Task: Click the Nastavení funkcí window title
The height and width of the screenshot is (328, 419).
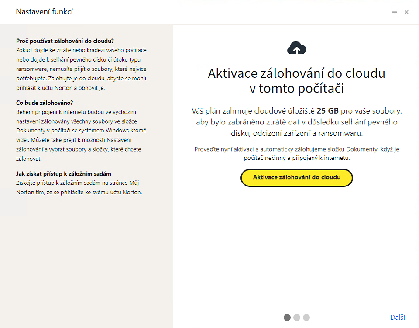Action: tap(45, 12)
